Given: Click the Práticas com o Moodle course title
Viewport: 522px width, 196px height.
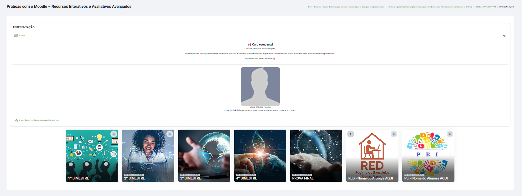Looking at the screenshot, I should click(69, 7).
